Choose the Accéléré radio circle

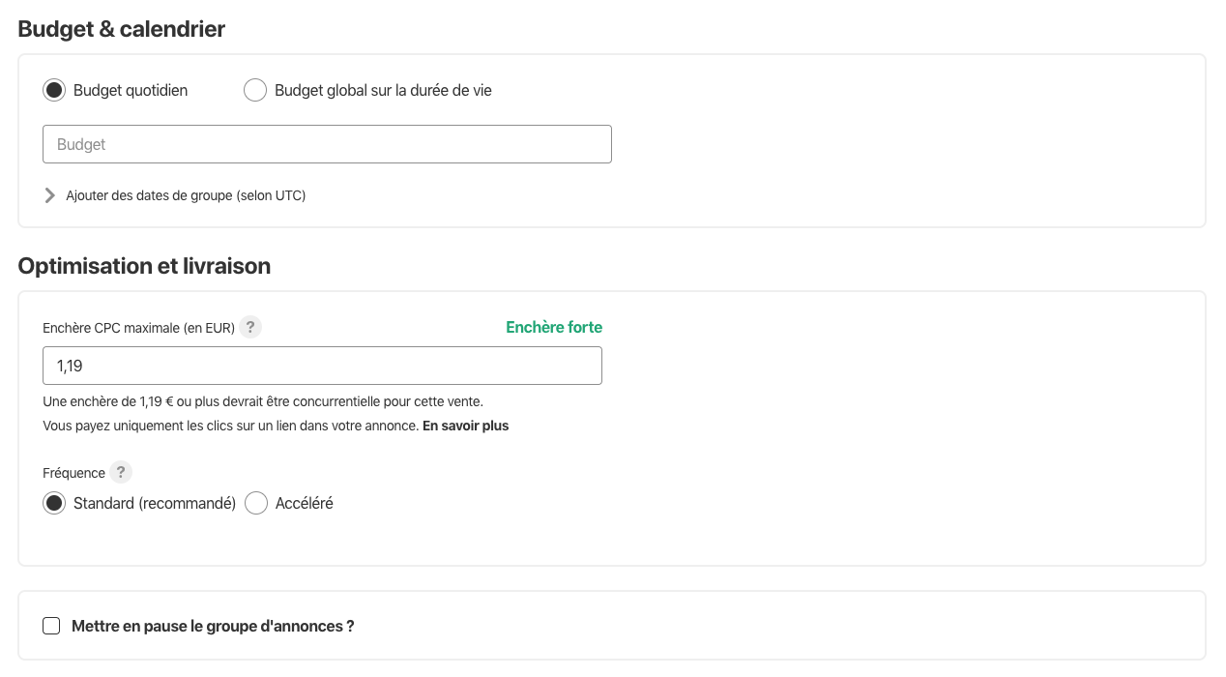point(256,503)
